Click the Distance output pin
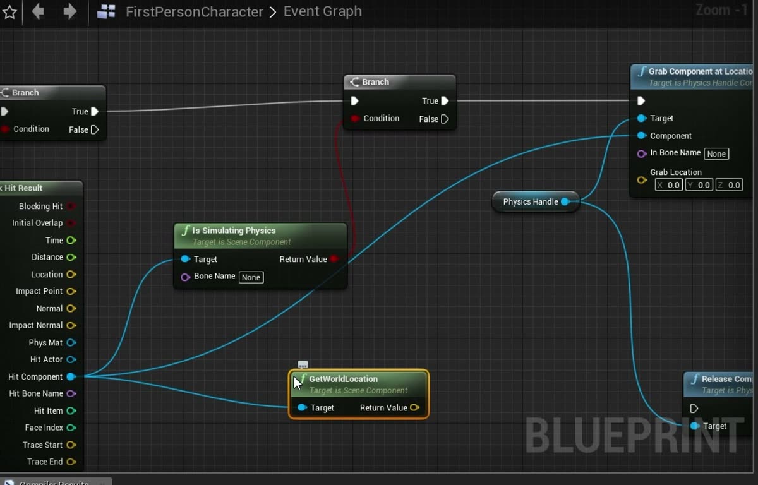The height and width of the screenshot is (485, 758). (x=71, y=257)
